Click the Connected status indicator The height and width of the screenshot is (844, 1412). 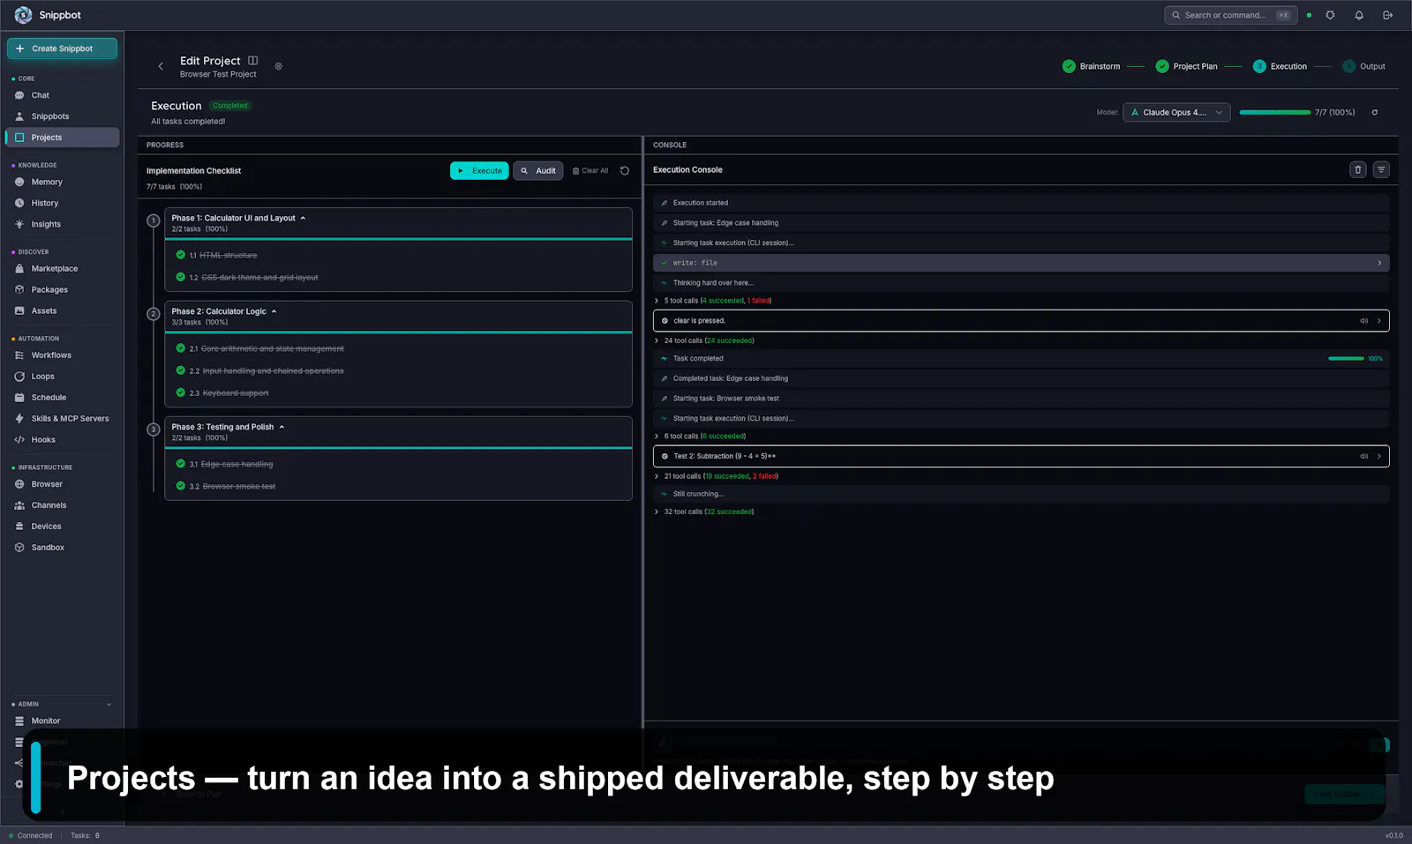click(x=31, y=835)
